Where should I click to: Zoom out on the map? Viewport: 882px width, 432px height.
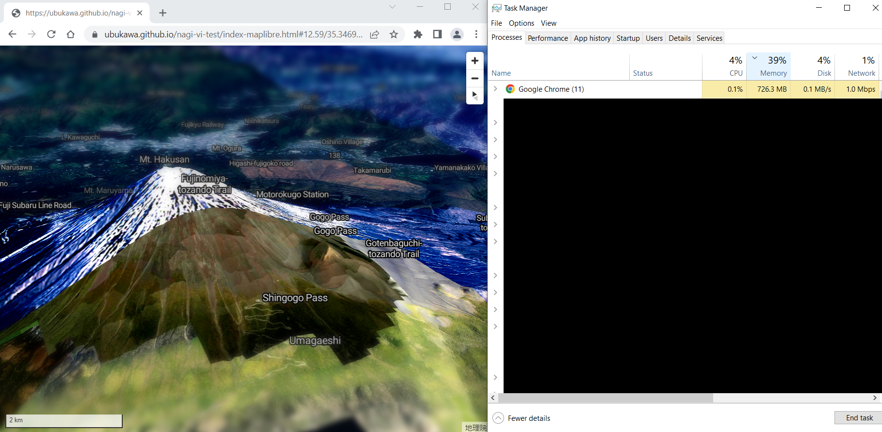pos(475,78)
